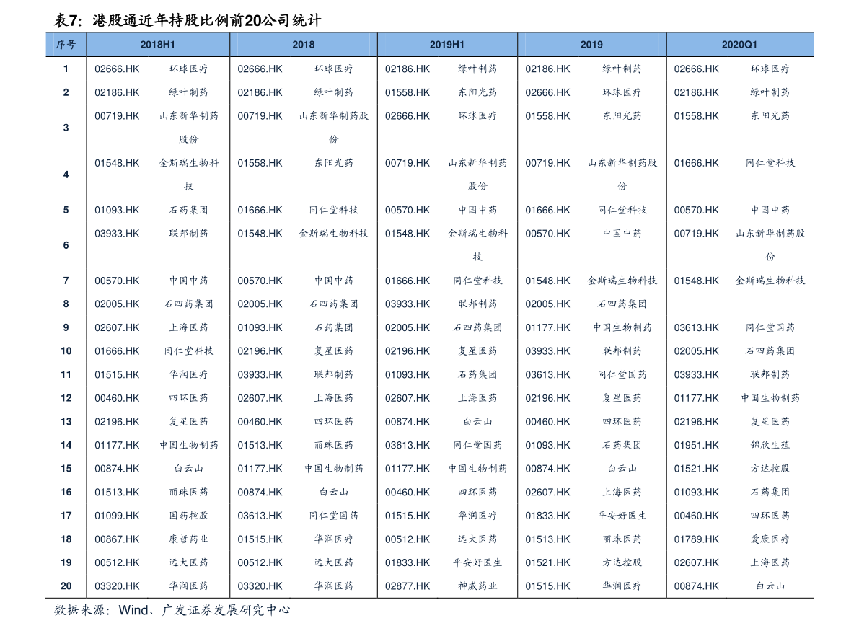Click the 2018 column header

click(304, 45)
